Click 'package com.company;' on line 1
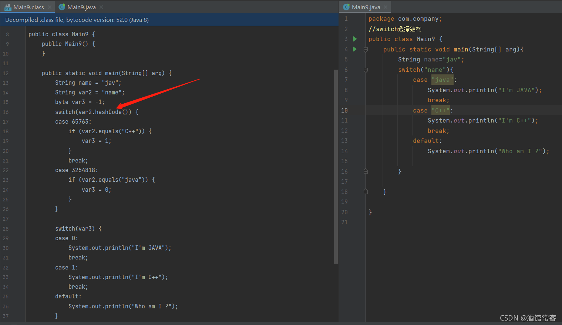 [405, 19]
